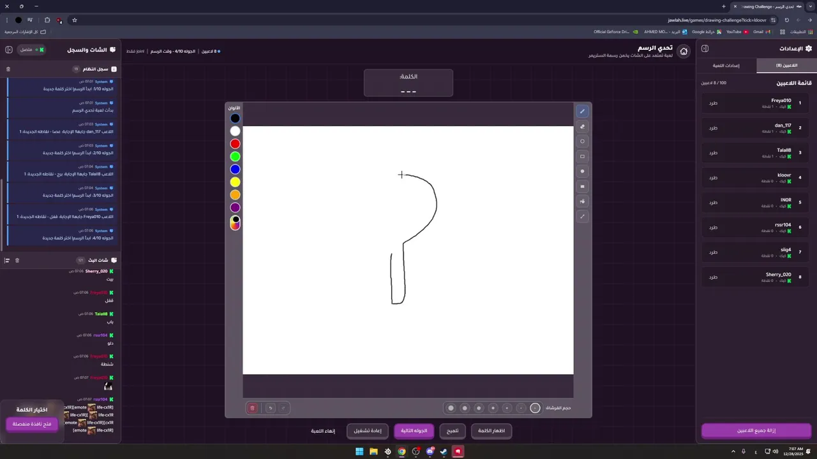The width and height of the screenshot is (817, 459).
Task: Pick the blue color swatch
Action: (235, 170)
